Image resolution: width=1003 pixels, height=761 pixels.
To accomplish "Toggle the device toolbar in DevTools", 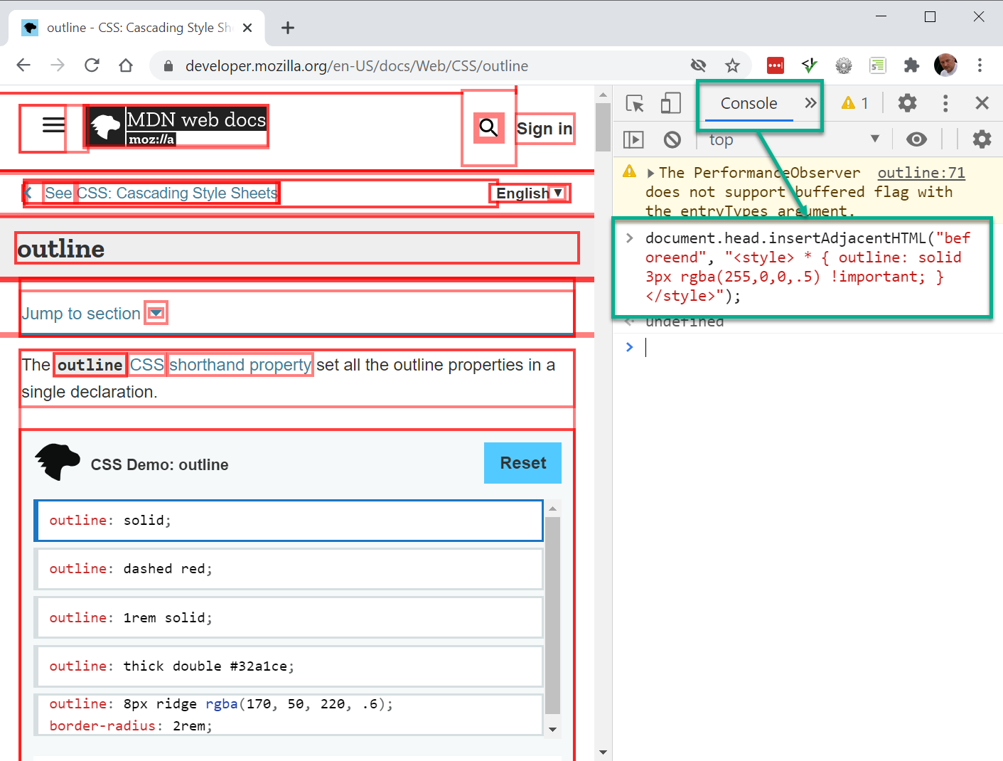I will tap(670, 103).
